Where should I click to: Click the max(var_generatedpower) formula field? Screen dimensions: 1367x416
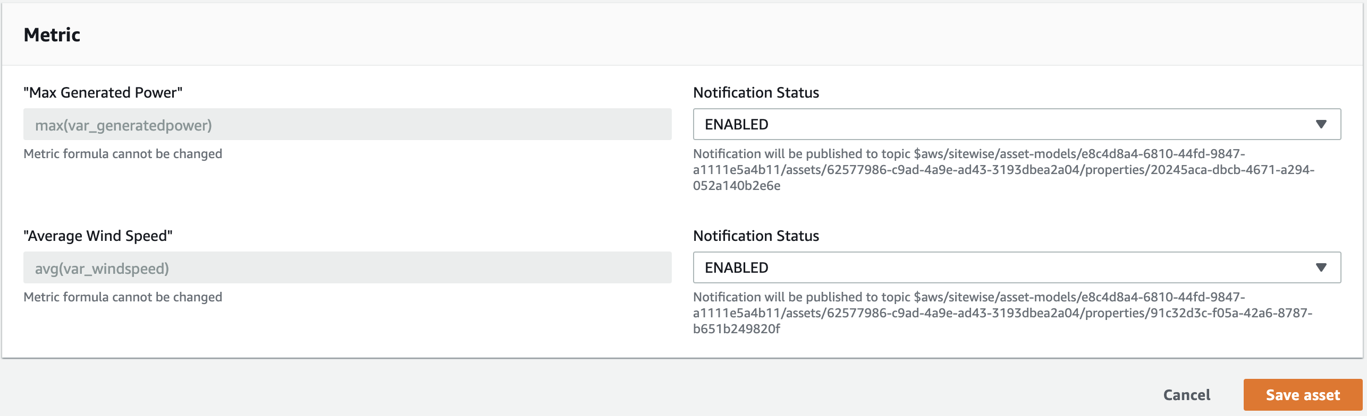[x=347, y=125]
